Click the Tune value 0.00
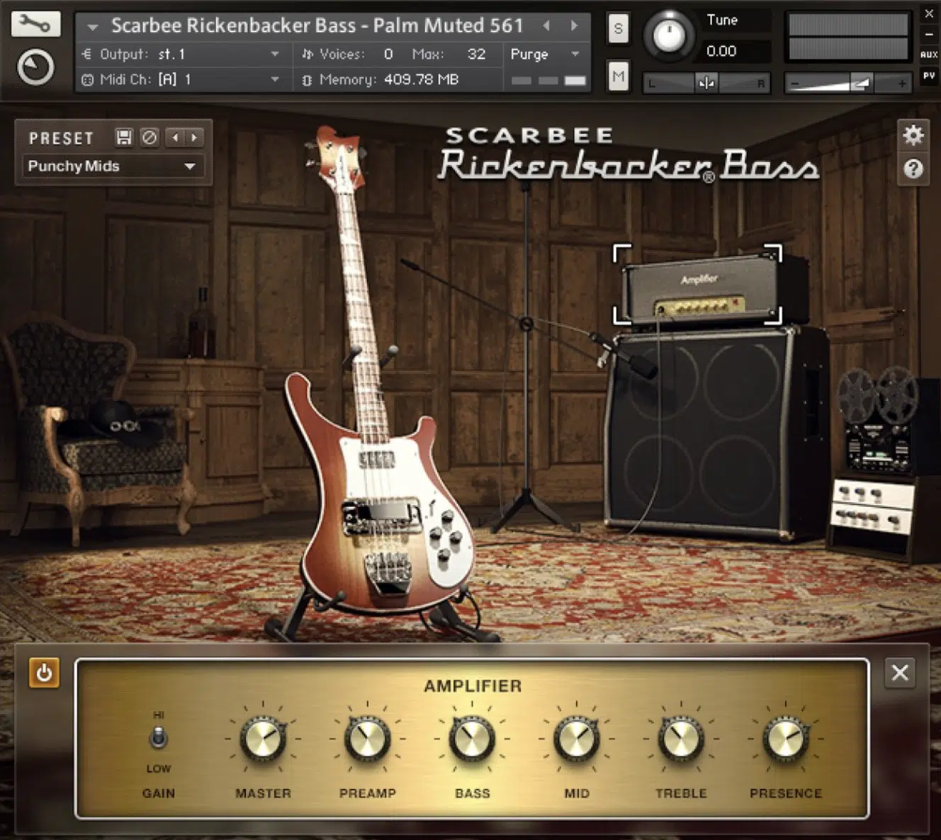This screenshot has height=840, width=941. 721,51
